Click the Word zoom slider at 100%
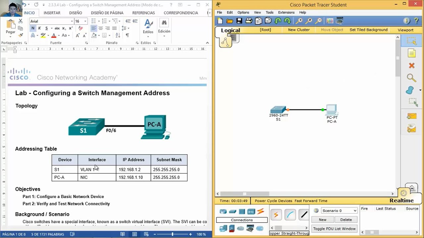This screenshot has height=238, width=424. tap(172, 234)
